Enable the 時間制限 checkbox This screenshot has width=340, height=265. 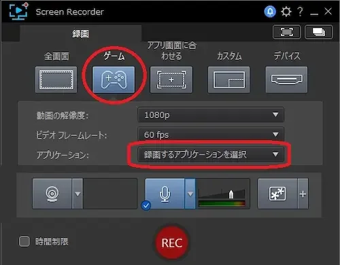(24, 241)
